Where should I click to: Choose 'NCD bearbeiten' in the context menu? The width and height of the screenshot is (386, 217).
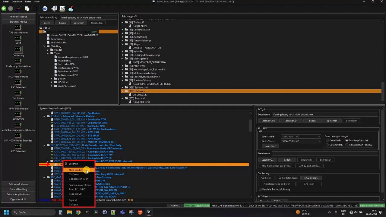click(76, 170)
